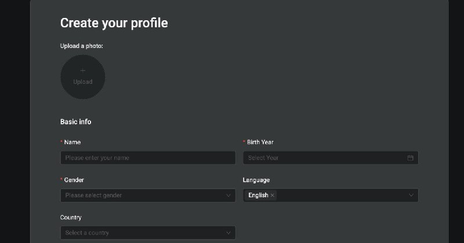Open the Select a country box
Screen dimensions: 464x243
[x=148, y=233]
